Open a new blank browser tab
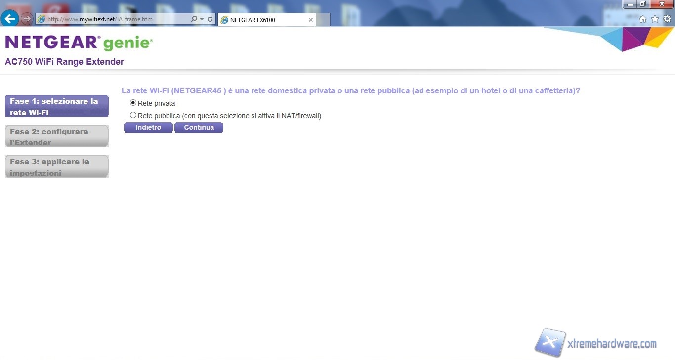The height and width of the screenshot is (360, 675). coord(323,20)
